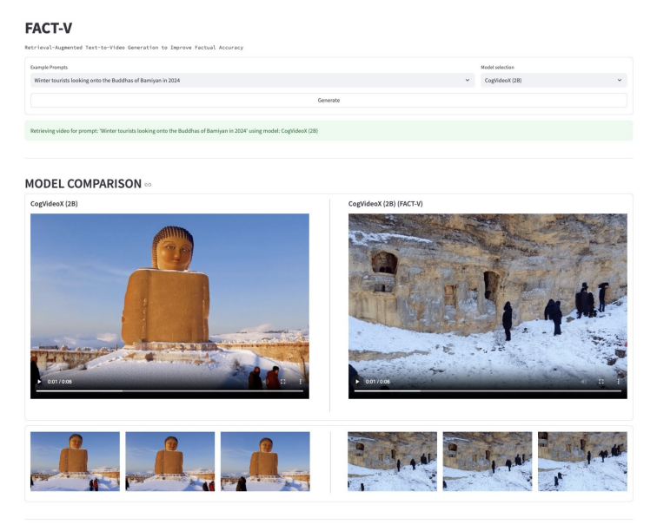Select last FACT-V snowy cliff thumbnail
This screenshot has width=657, height=531.
[x=582, y=462]
